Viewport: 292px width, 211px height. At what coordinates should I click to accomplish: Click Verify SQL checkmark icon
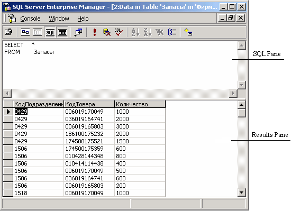119,32
